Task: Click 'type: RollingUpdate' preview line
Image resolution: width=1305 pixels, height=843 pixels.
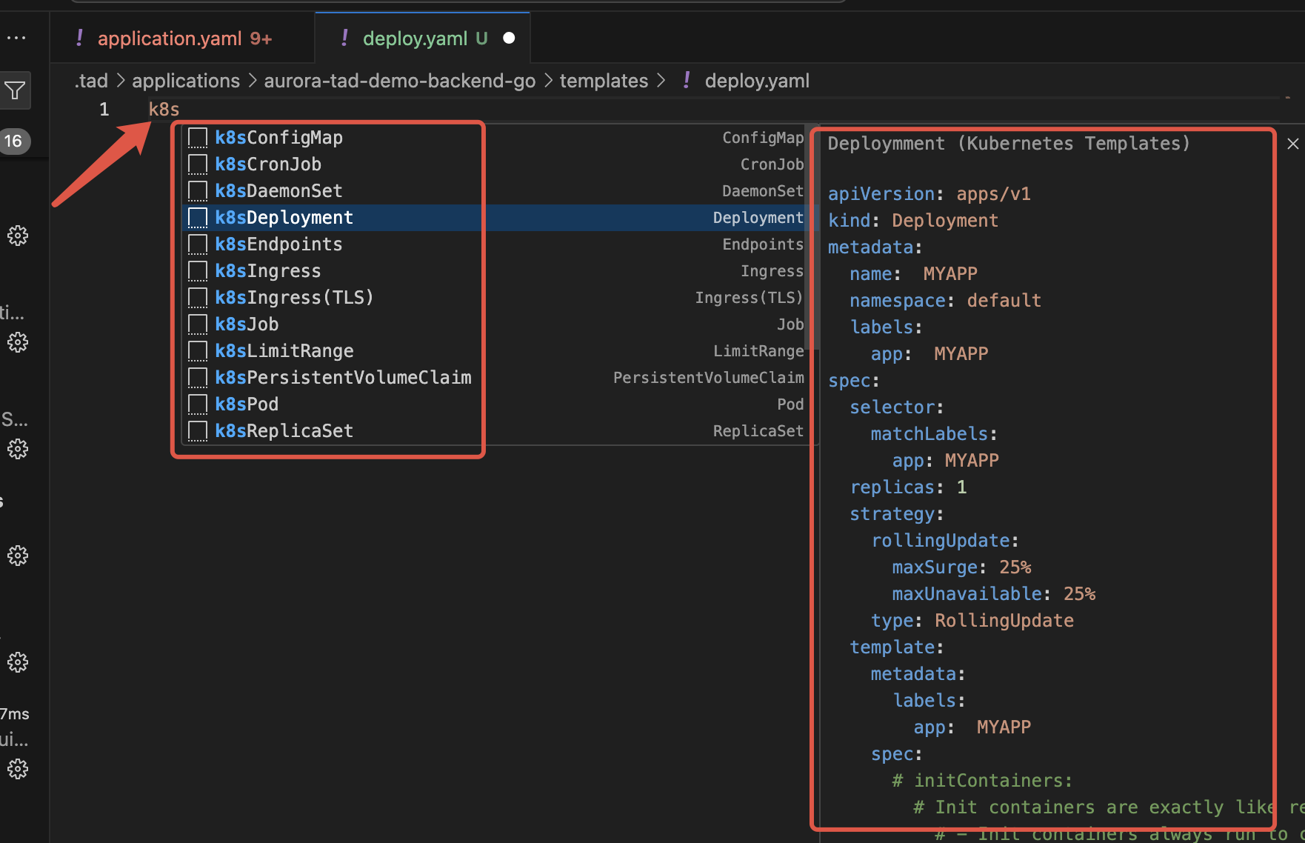Action: click(972, 621)
